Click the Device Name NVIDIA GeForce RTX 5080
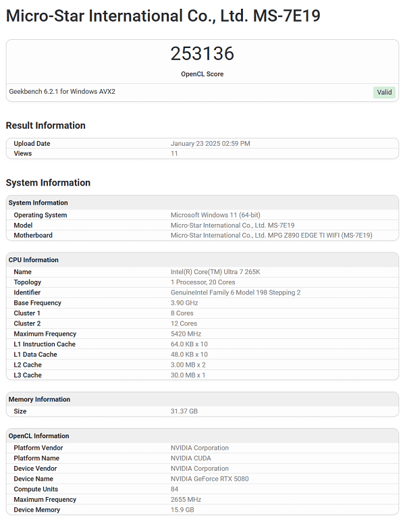 click(x=209, y=479)
